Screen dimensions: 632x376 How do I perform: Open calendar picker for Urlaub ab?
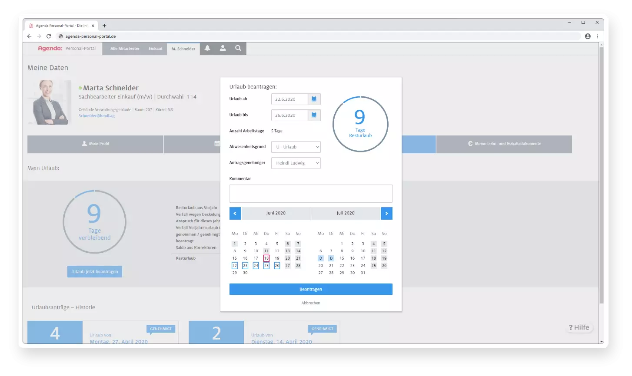tap(314, 99)
